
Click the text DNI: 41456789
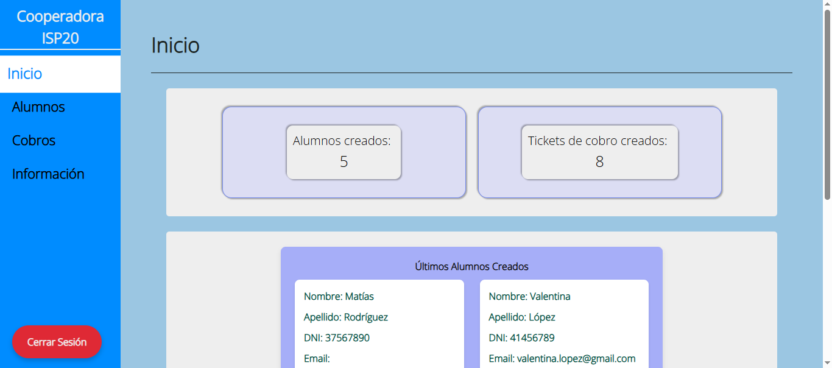pyautogui.click(x=522, y=338)
